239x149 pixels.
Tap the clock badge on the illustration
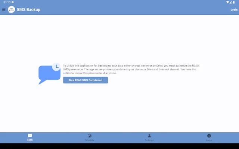pos(56,66)
